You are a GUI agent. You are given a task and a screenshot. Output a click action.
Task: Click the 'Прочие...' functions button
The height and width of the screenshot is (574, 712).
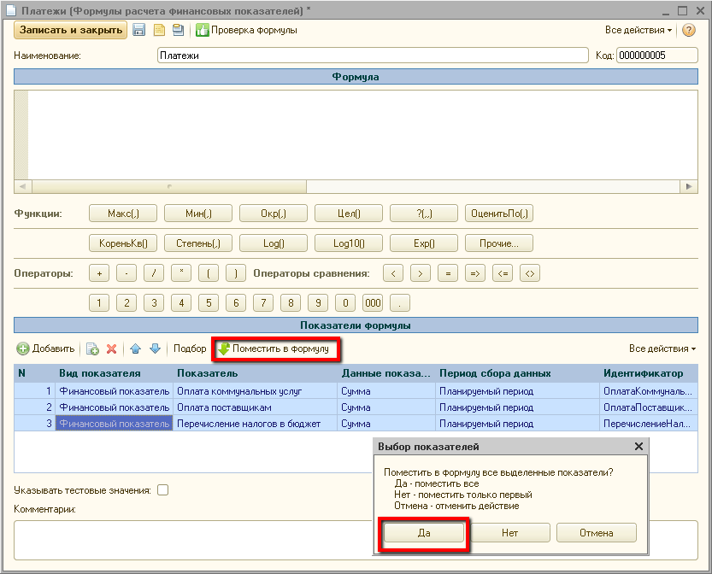click(498, 243)
